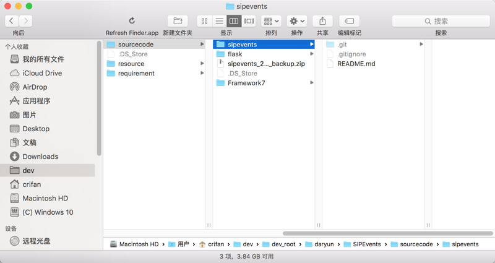Open the action gear (操作) menu
This screenshot has width=495, height=263.
point(297,21)
